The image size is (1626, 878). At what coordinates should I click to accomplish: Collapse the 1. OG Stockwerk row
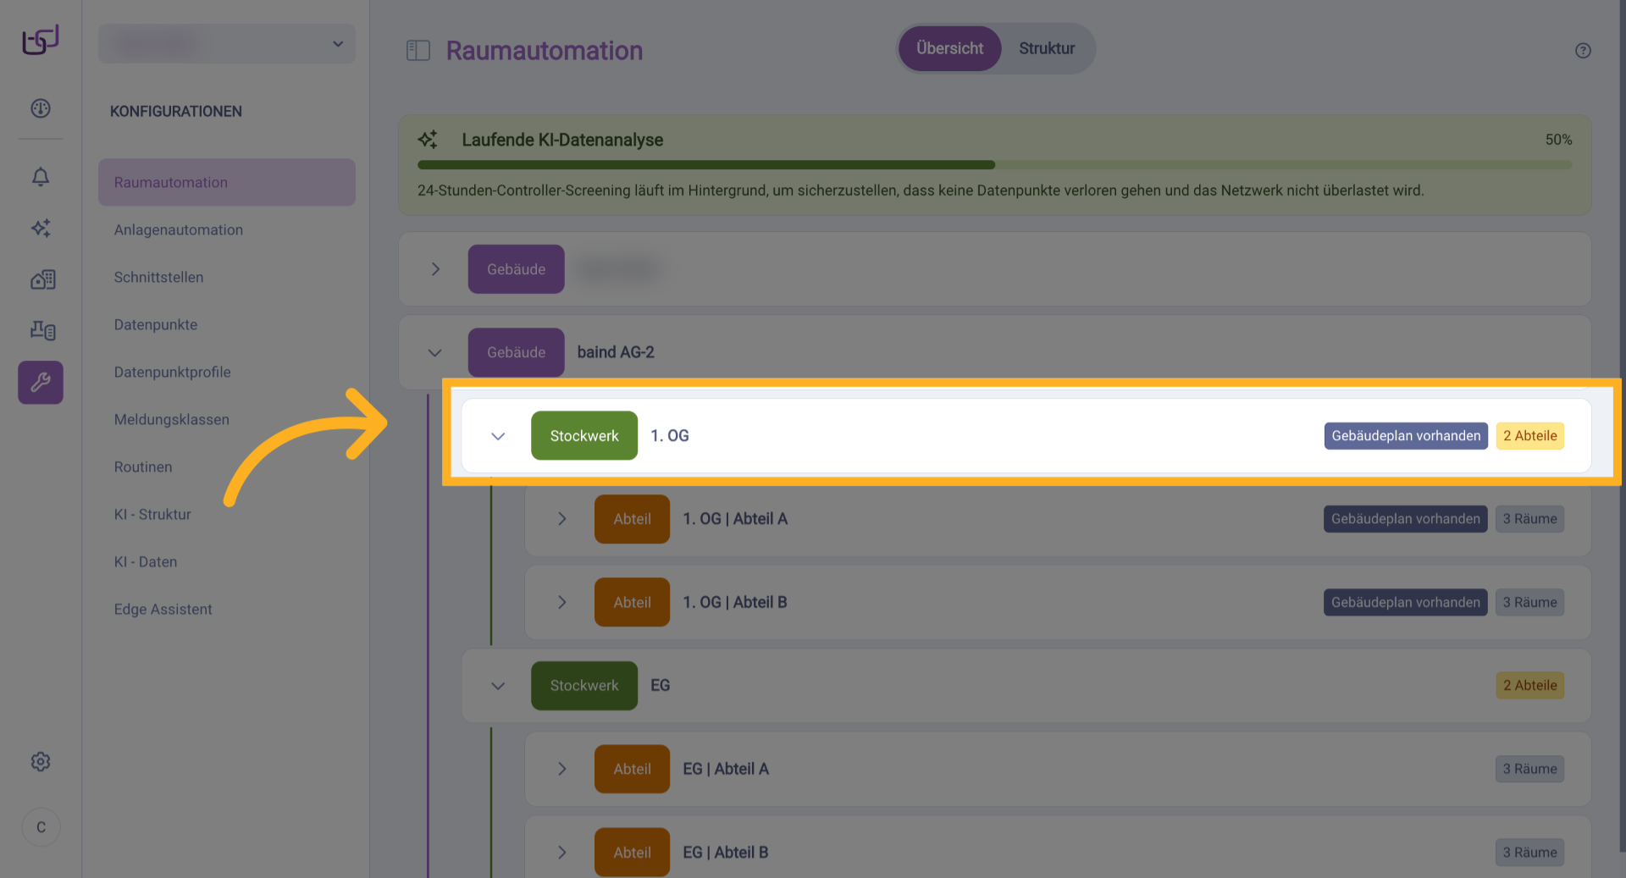[498, 436]
